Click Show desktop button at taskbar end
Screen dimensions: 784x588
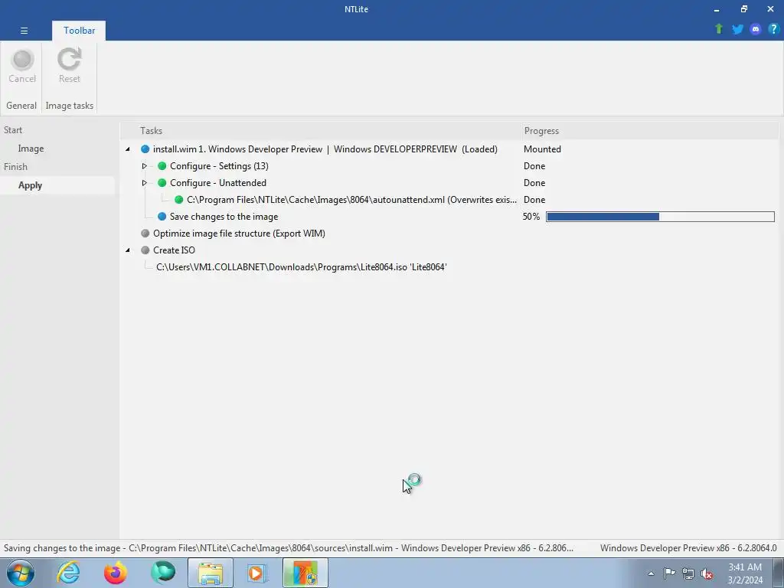[778, 573]
